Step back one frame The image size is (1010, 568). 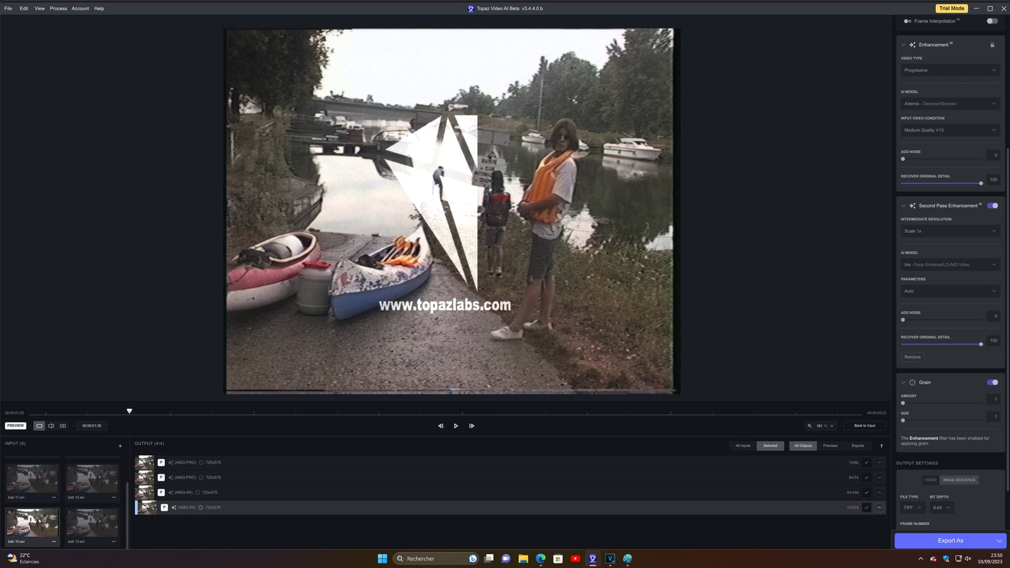click(441, 426)
